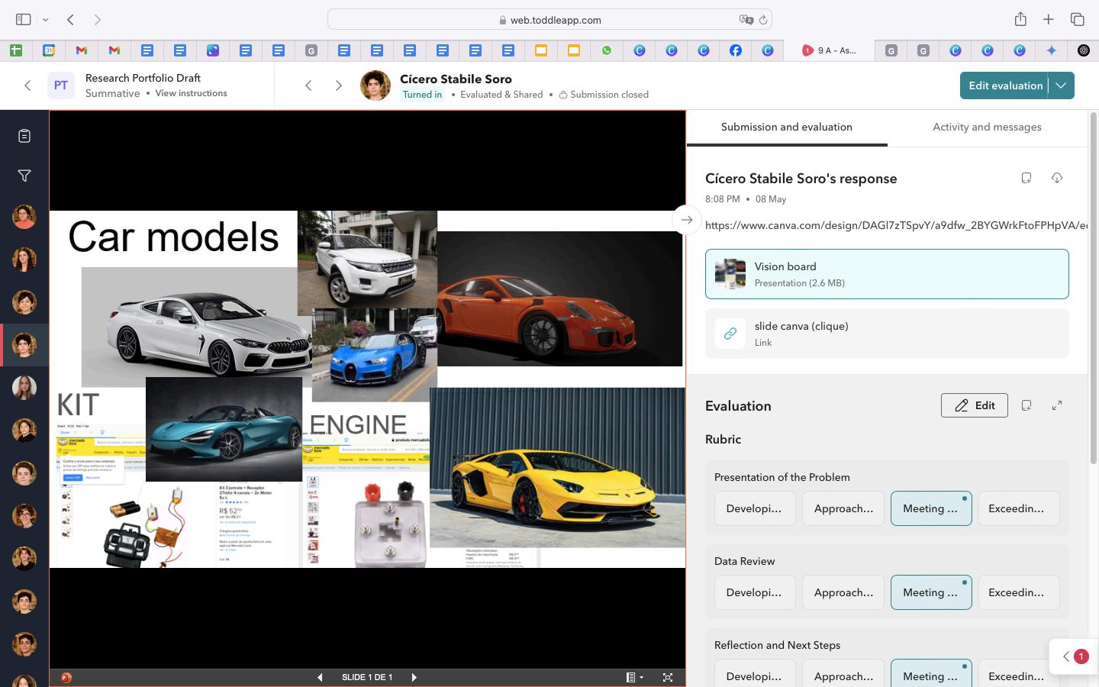Enter fullscreen in the slide viewer
This screenshot has height=687, width=1099.
[x=668, y=677]
